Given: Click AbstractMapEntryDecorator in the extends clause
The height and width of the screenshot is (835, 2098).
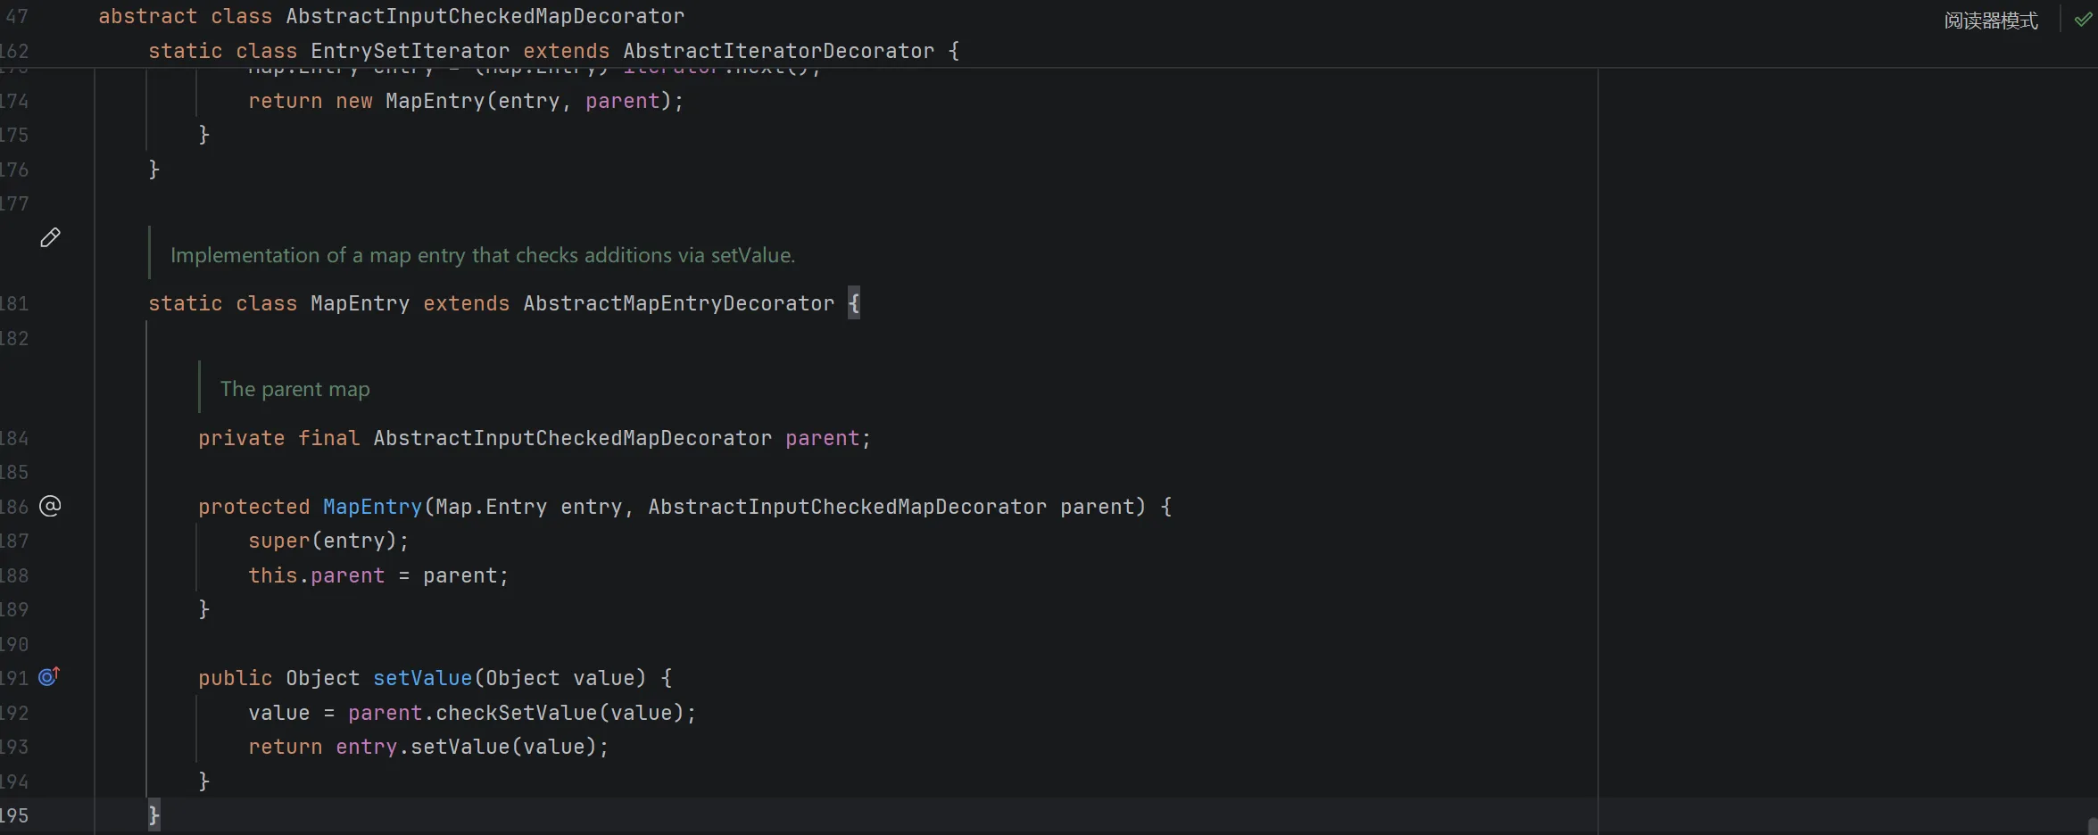Looking at the screenshot, I should click(x=678, y=303).
